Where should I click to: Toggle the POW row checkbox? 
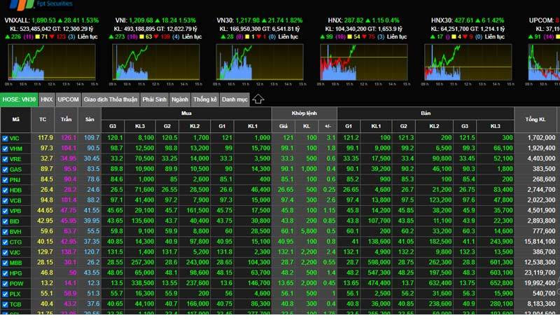(x=5, y=284)
